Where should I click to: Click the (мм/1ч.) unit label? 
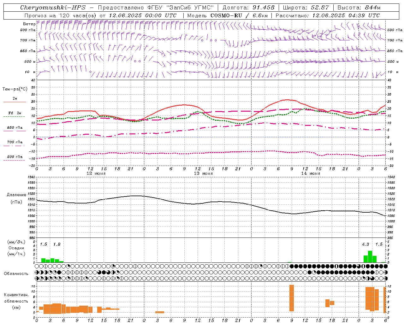coord(16,254)
